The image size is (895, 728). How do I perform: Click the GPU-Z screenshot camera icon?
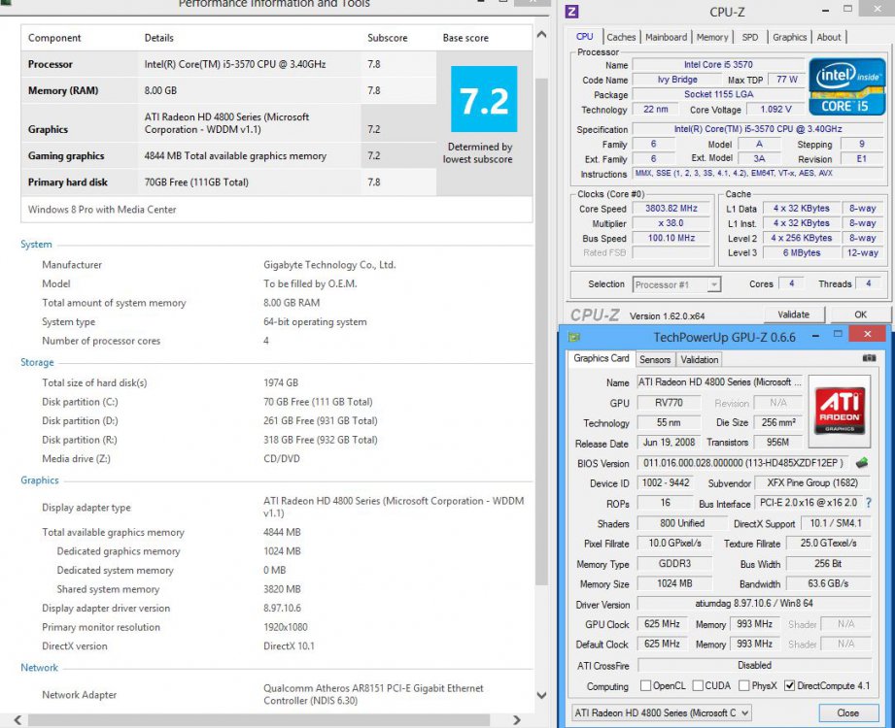point(869,358)
